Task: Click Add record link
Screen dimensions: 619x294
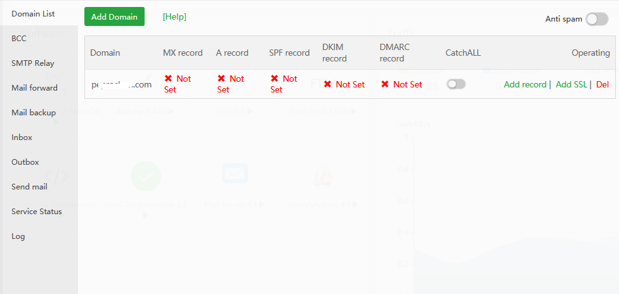Action: pyautogui.click(x=525, y=84)
